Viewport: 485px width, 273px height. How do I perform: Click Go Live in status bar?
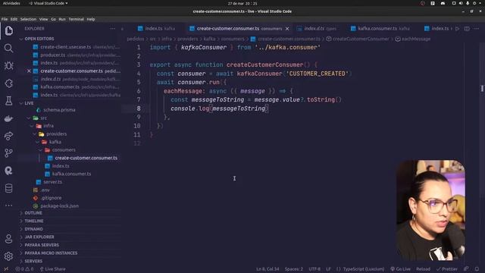pyautogui.click(x=400, y=269)
